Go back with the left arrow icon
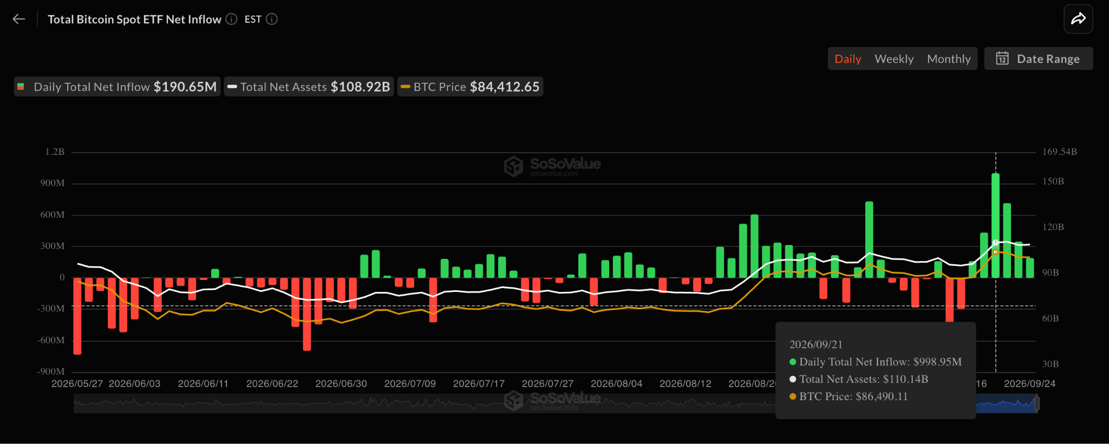 tap(19, 19)
